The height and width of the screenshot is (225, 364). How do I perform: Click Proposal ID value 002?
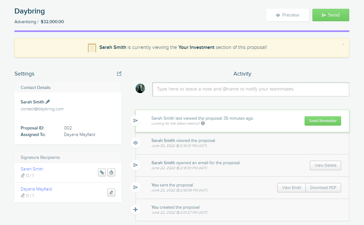tap(68, 128)
